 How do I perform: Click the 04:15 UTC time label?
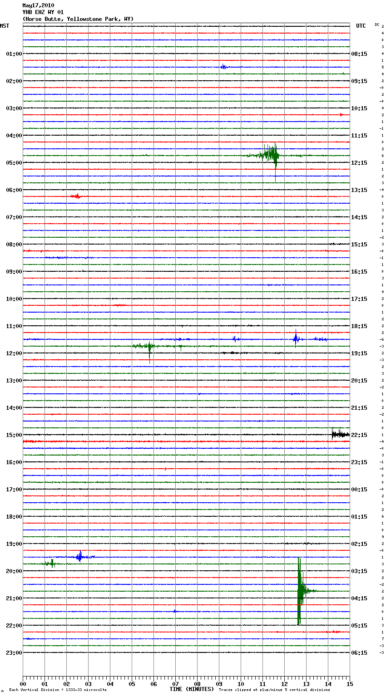[x=359, y=598]
